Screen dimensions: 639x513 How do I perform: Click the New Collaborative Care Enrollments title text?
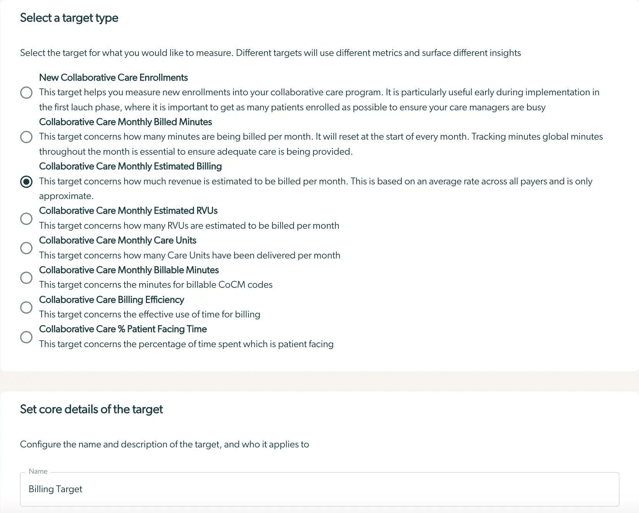(113, 78)
